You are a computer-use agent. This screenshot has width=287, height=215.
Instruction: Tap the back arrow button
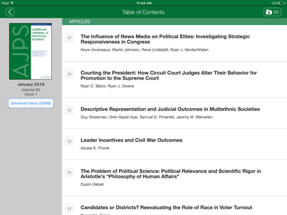10,12
